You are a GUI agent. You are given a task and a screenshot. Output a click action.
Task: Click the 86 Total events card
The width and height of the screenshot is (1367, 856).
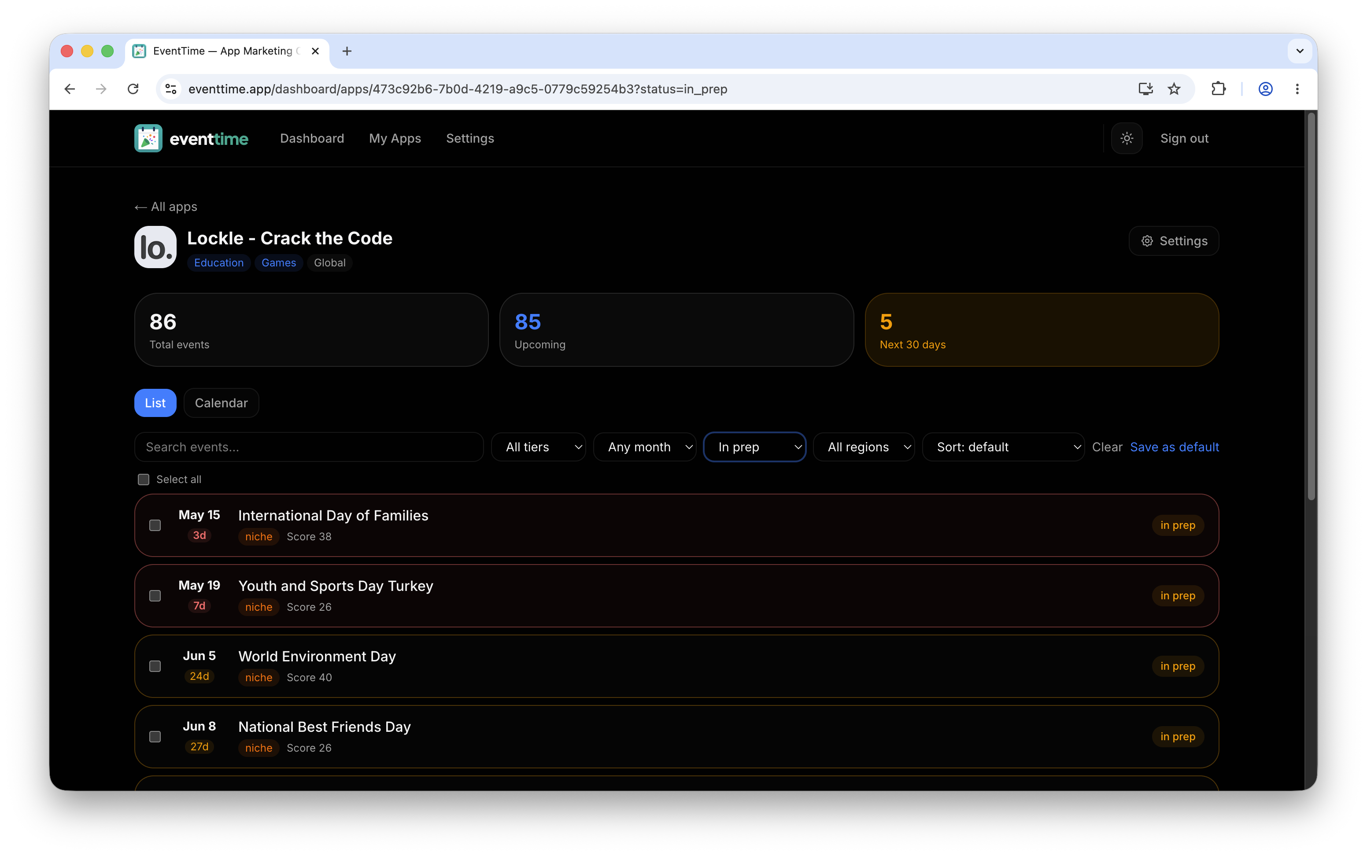point(311,329)
